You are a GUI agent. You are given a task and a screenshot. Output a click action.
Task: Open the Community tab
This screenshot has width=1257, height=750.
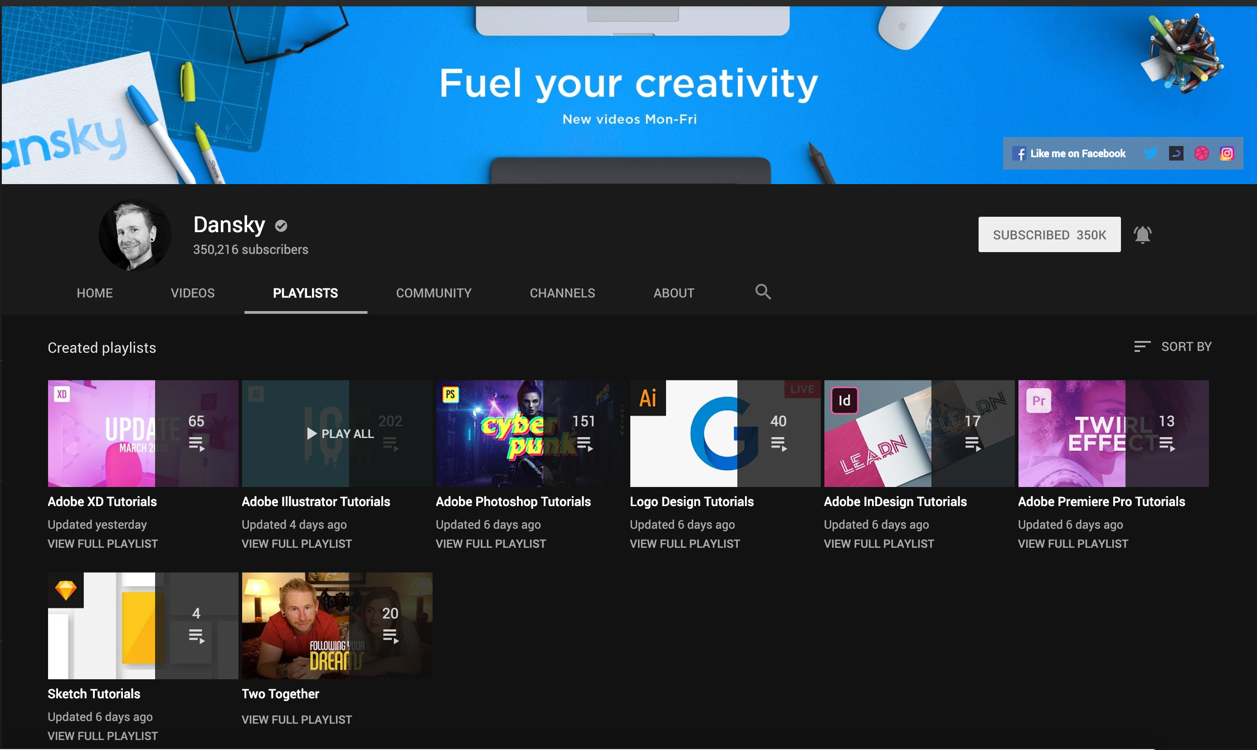click(x=434, y=293)
